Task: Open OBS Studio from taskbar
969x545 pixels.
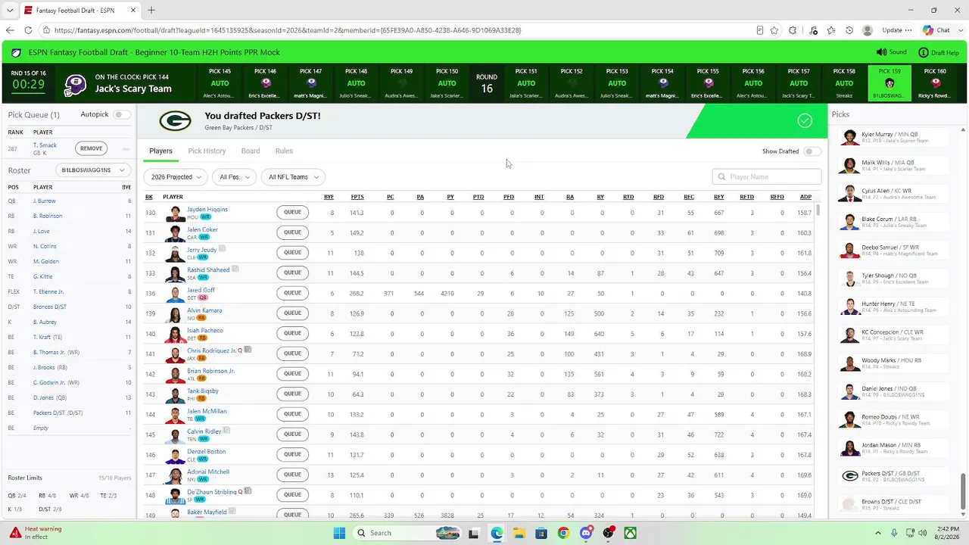Action: pos(608,533)
